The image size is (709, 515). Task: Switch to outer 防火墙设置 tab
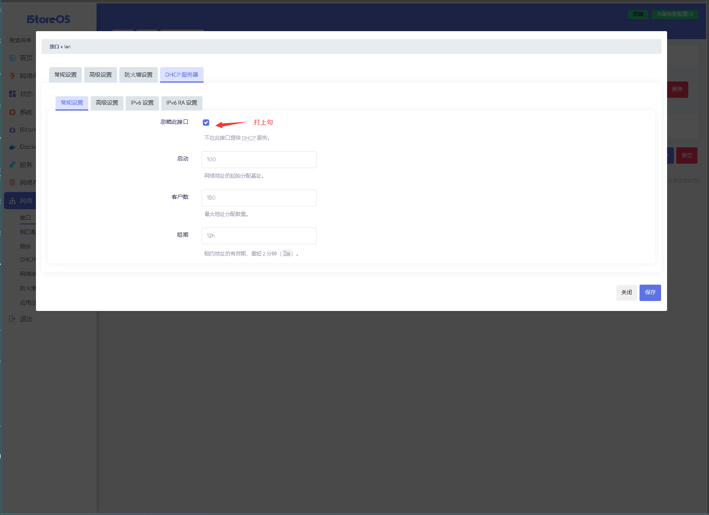138,75
